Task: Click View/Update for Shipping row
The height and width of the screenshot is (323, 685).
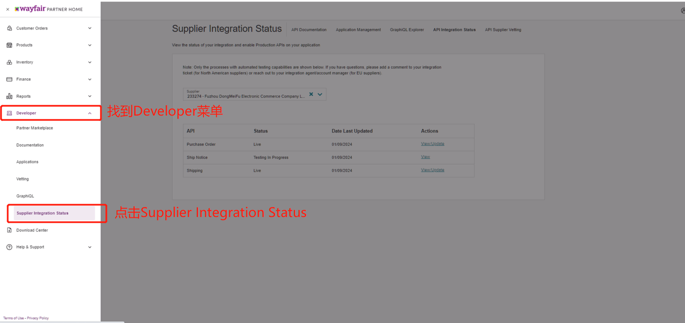Action: [432, 170]
